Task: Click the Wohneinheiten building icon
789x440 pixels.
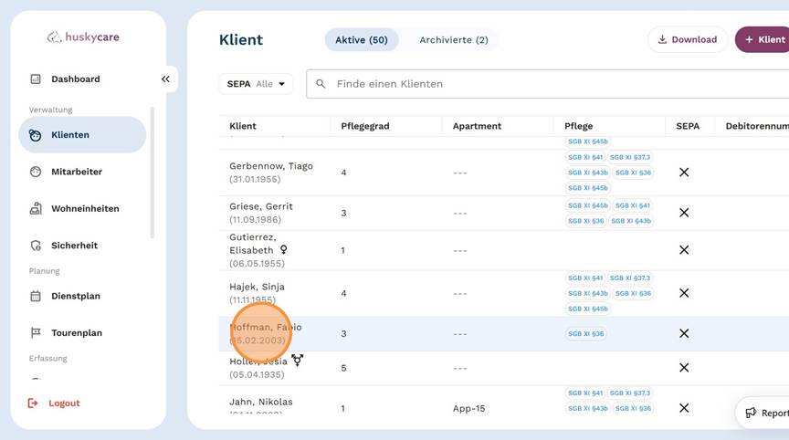Action: tap(36, 209)
